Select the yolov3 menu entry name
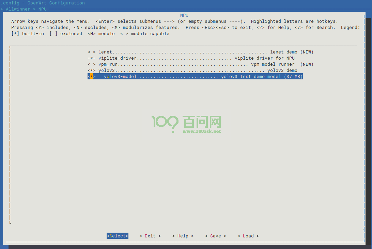 [x=107, y=71]
